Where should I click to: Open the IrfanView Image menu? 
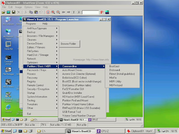tap(18, 7)
